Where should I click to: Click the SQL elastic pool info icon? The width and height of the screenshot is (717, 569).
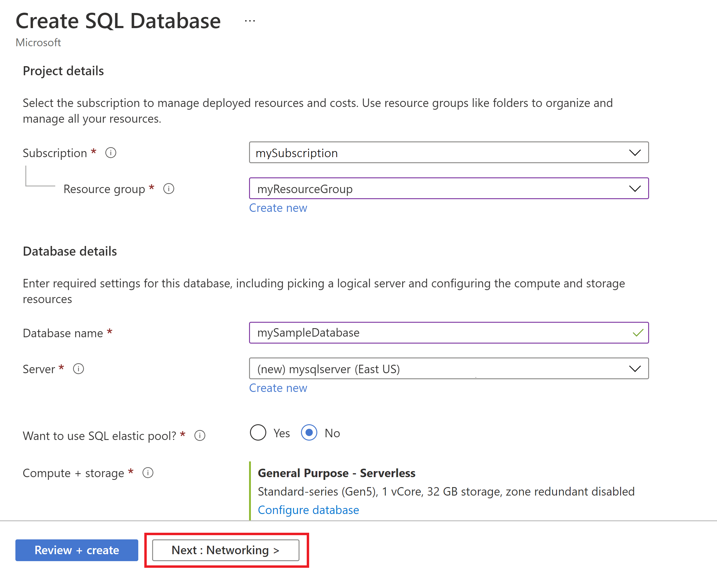200,435
